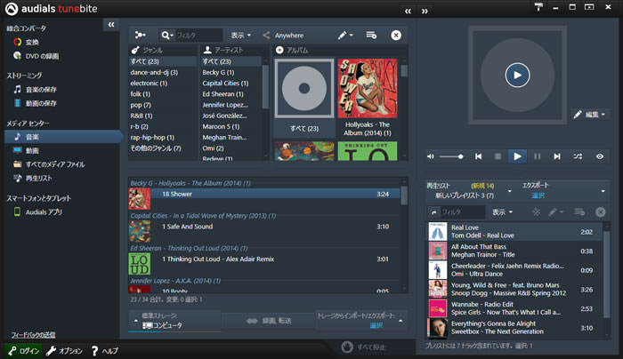
Task: Open the search magnifier dropdown
Action: 167,36
